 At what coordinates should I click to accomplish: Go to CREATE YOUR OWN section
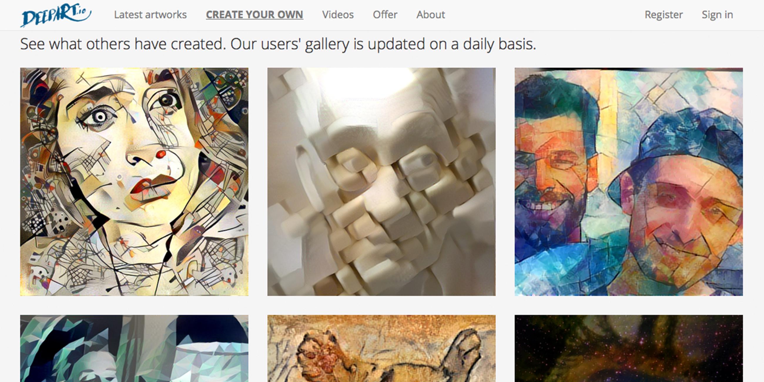tap(254, 14)
